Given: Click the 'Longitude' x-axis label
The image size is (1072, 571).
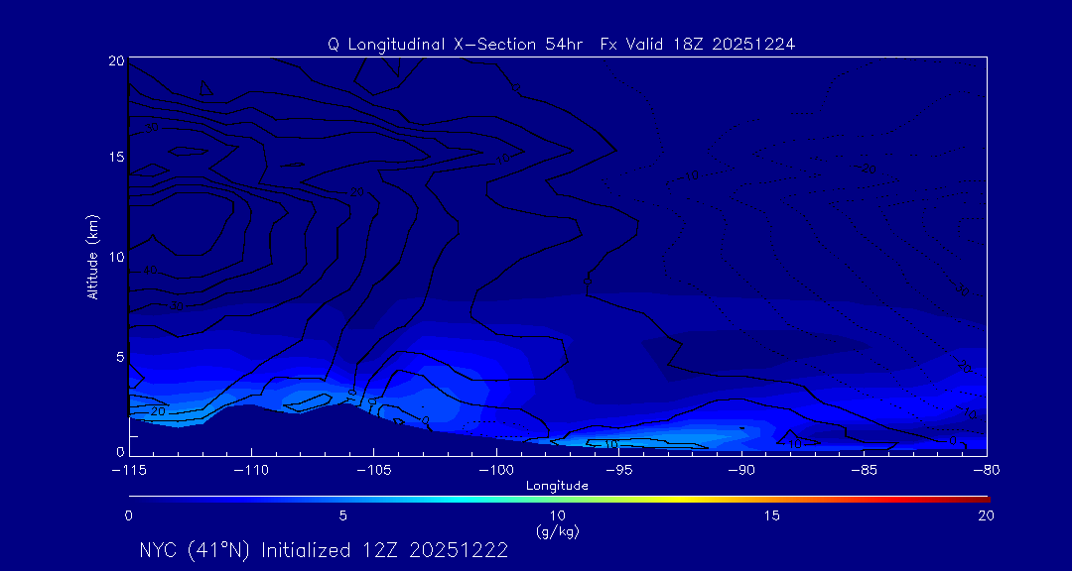Looking at the screenshot, I should point(557,486).
